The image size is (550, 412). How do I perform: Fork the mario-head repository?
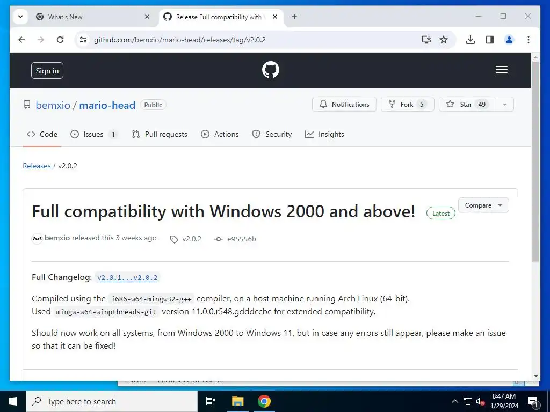tap(407, 105)
